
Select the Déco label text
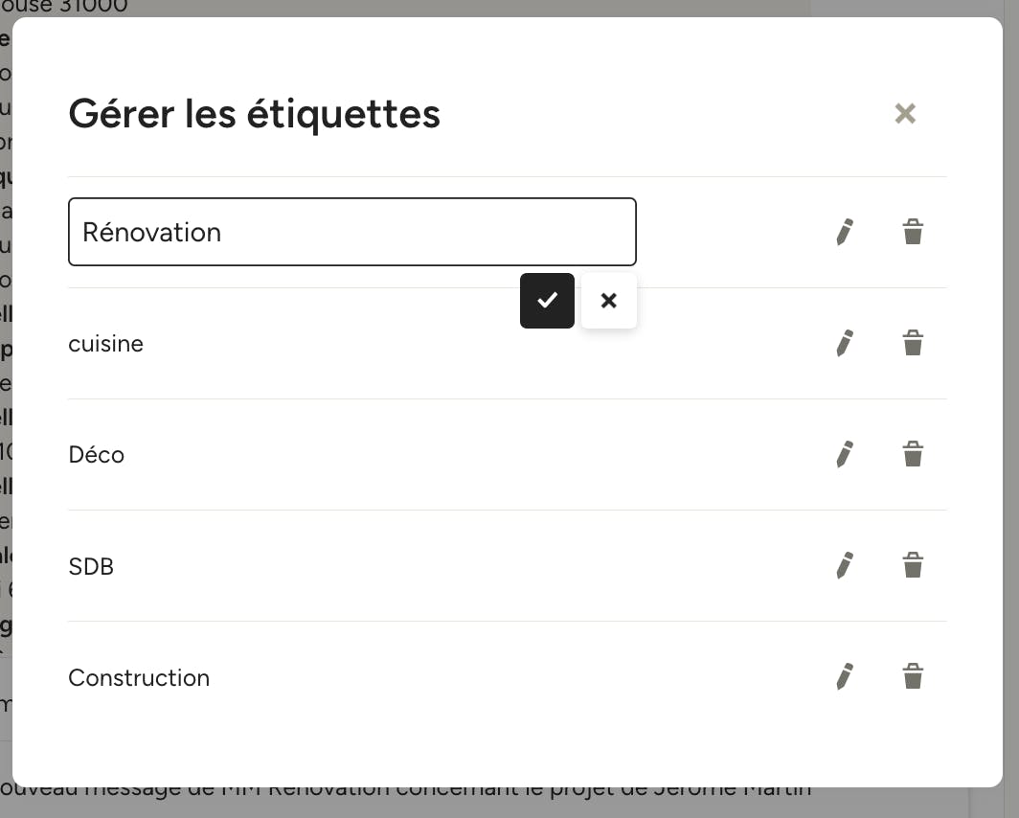point(96,454)
